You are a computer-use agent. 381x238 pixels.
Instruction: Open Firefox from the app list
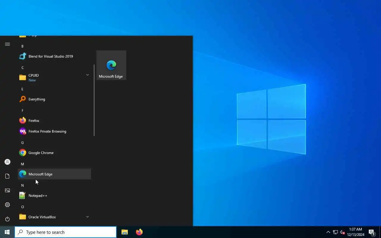click(x=54, y=120)
